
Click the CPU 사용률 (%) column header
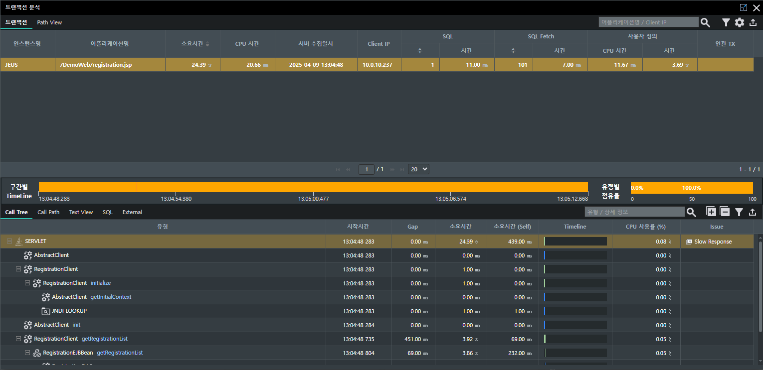646,227
